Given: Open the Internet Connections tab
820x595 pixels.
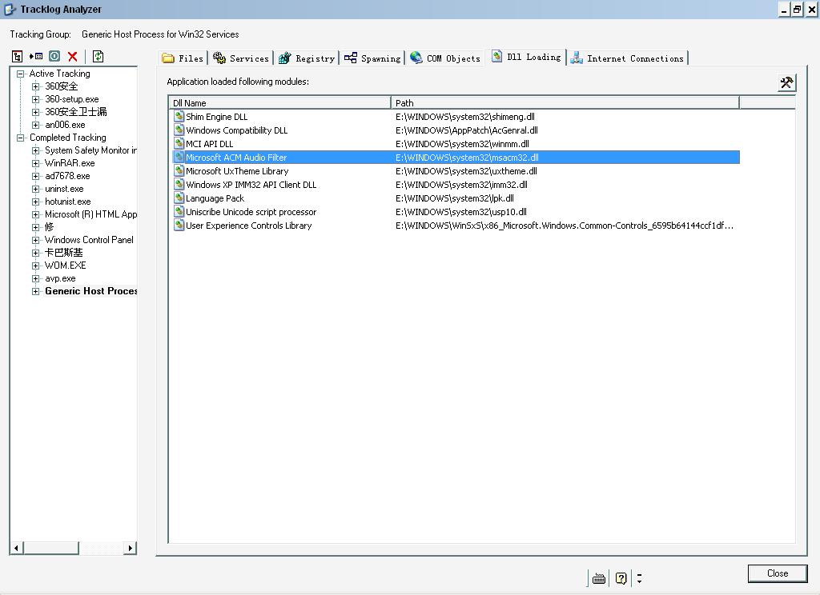Looking at the screenshot, I should click(x=628, y=58).
